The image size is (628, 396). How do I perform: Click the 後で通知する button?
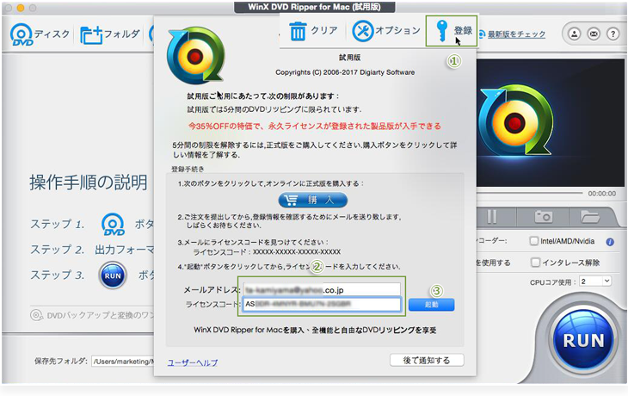[427, 360]
